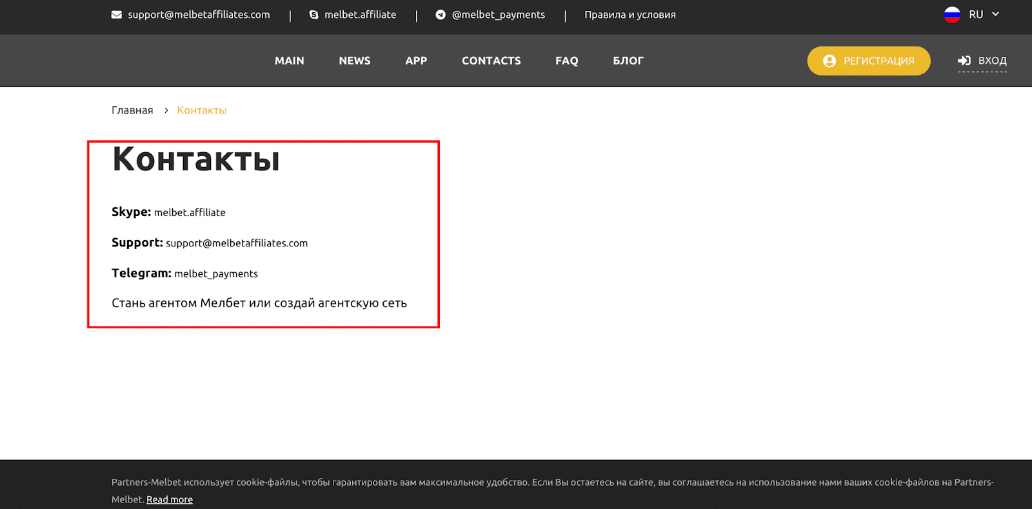Viewport: 1032px width, 509px height.
Task: Click the Skype icon in top bar
Action: coord(313,15)
